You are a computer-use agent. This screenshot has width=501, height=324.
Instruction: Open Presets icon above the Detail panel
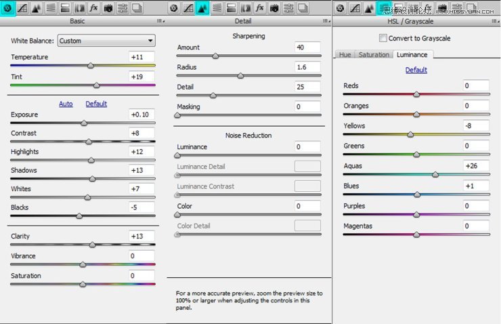288,8
